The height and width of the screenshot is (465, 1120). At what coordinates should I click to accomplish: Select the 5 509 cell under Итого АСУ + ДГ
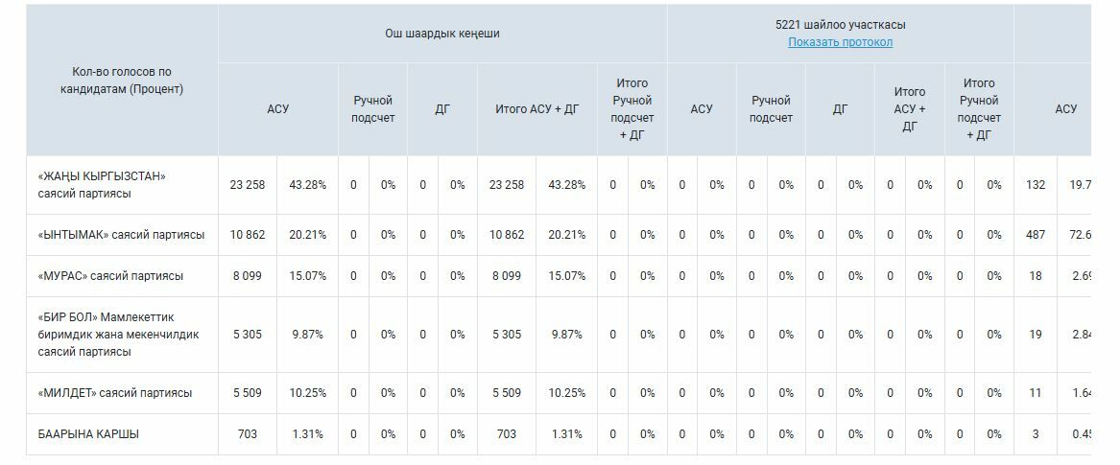(x=507, y=393)
